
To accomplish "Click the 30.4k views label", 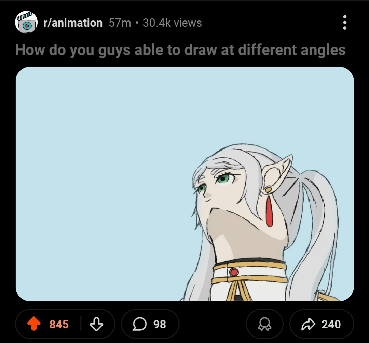I will point(172,23).
